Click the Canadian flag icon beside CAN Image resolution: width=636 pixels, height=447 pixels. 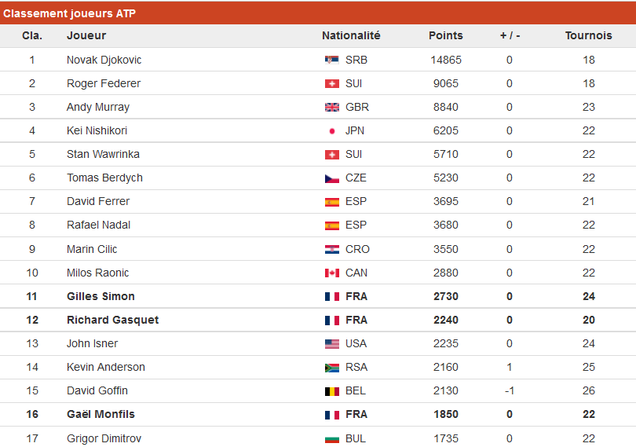(332, 273)
